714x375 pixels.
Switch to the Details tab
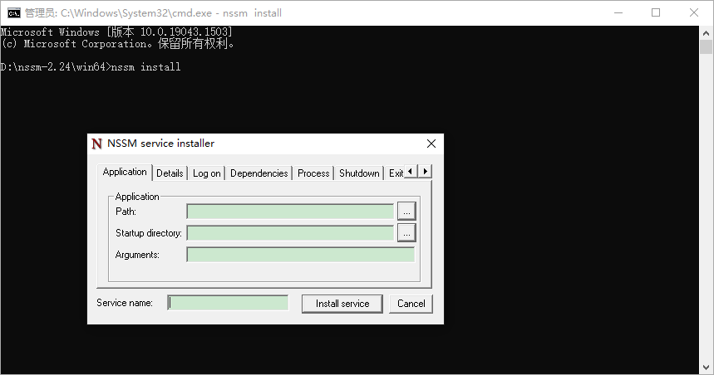(170, 173)
